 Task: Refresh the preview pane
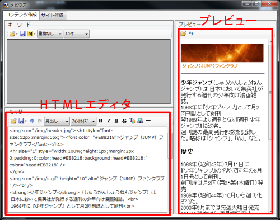click(191, 34)
